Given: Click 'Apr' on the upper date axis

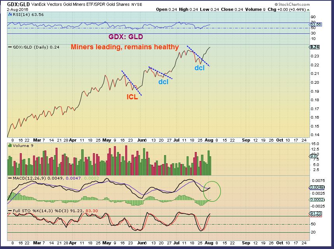Looking at the screenshot, I should point(73,140).
